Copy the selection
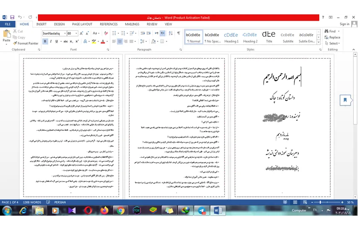This screenshot has height=232, width=358. 19,37
